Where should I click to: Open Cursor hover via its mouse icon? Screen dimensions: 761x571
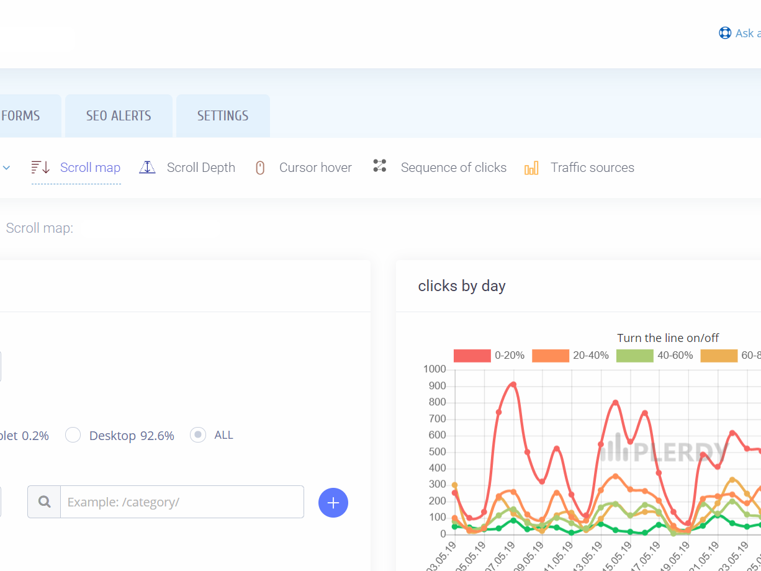(259, 166)
